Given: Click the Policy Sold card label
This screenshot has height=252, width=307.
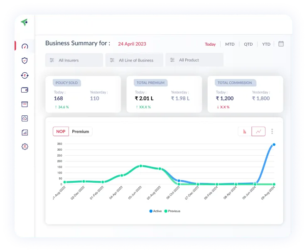Looking at the screenshot, I should (67, 83).
